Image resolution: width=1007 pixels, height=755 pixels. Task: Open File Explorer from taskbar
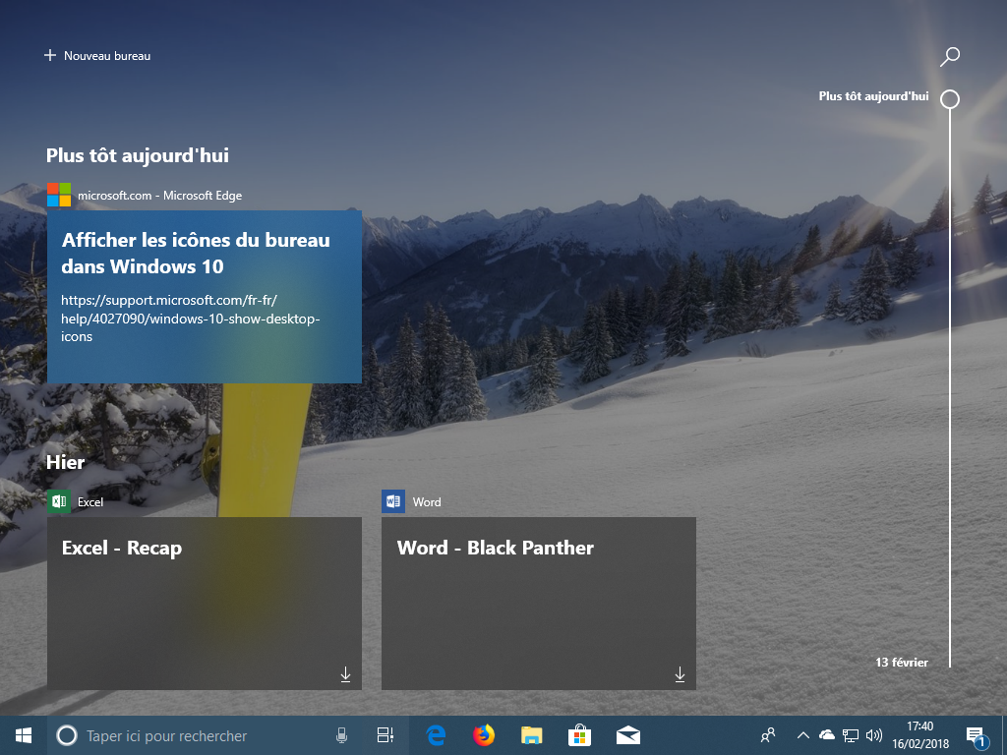pyautogui.click(x=532, y=735)
